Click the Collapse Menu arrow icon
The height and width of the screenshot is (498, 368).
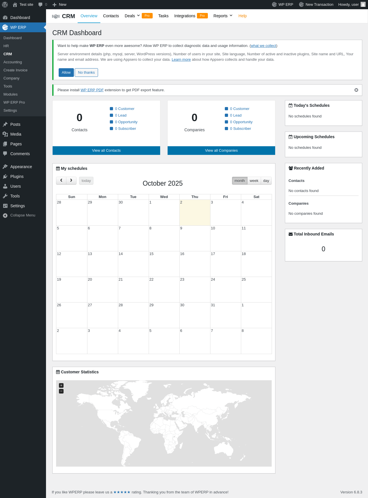(x=5, y=215)
